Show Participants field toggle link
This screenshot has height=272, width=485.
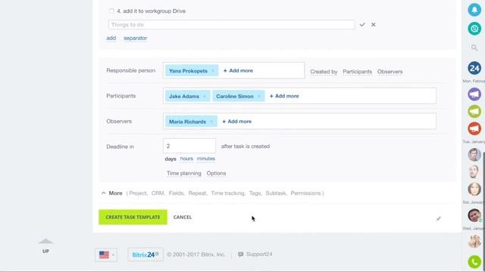coord(357,72)
